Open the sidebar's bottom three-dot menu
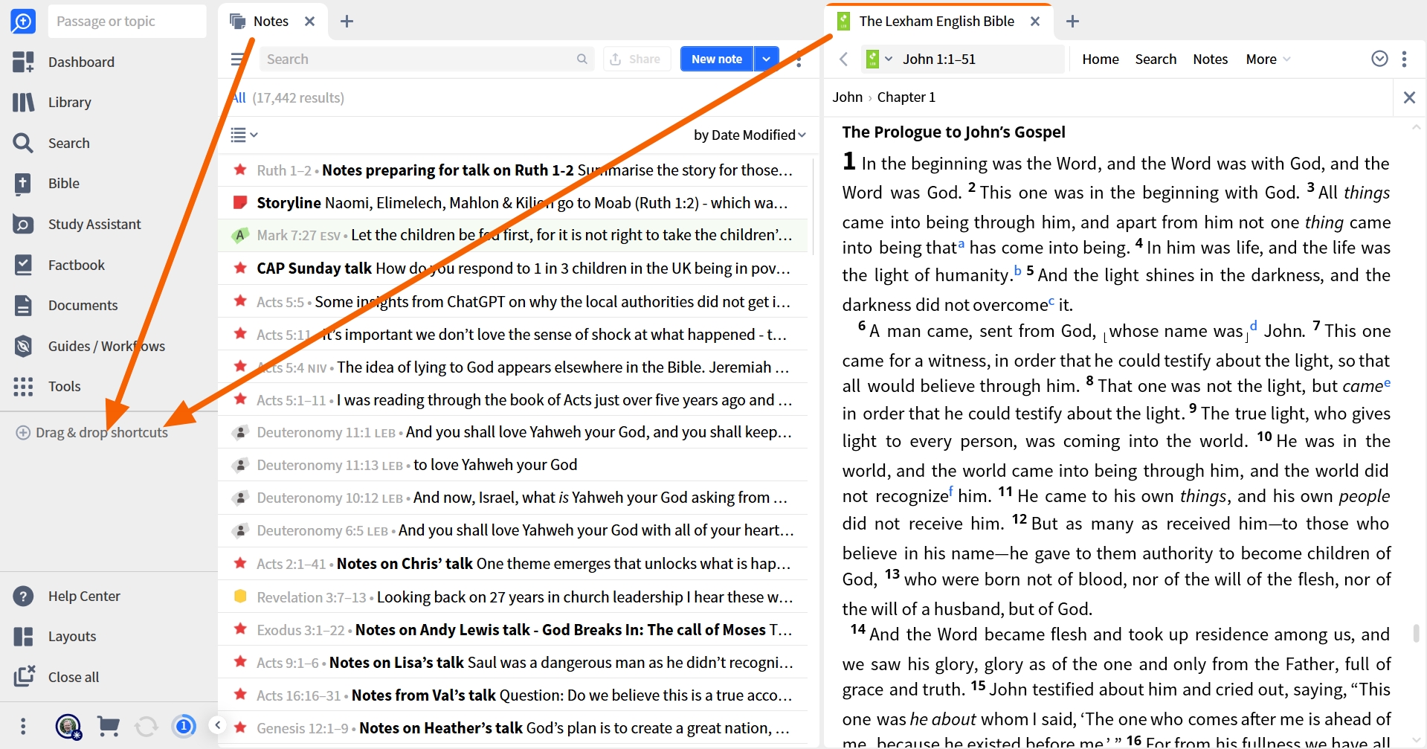The image size is (1427, 749). (23, 726)
